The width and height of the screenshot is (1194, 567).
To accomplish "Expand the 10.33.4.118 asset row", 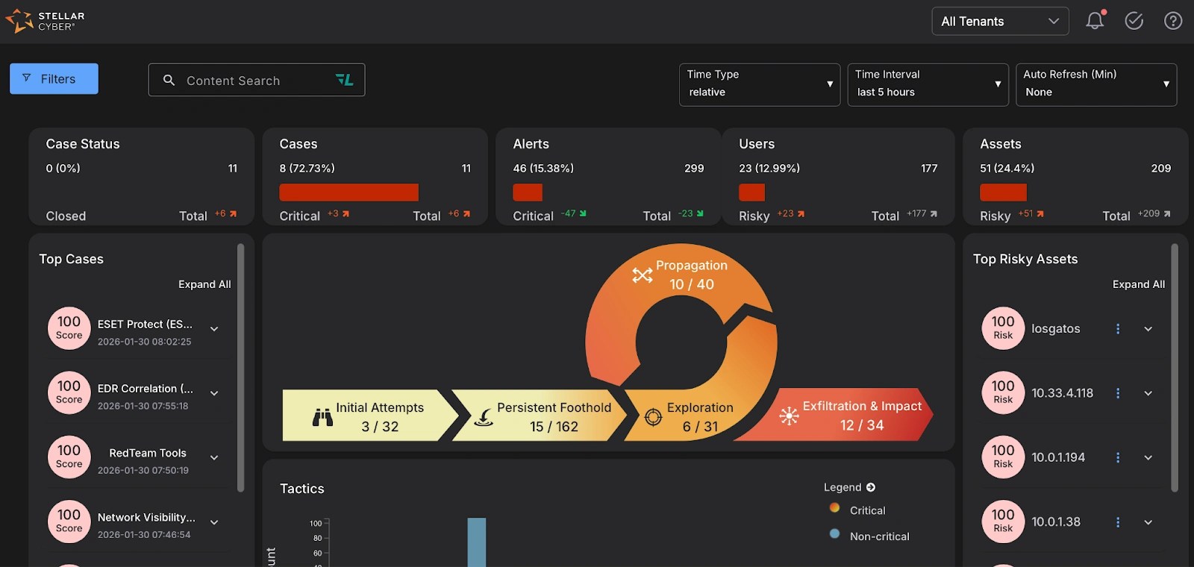I will pos(1148,393).
